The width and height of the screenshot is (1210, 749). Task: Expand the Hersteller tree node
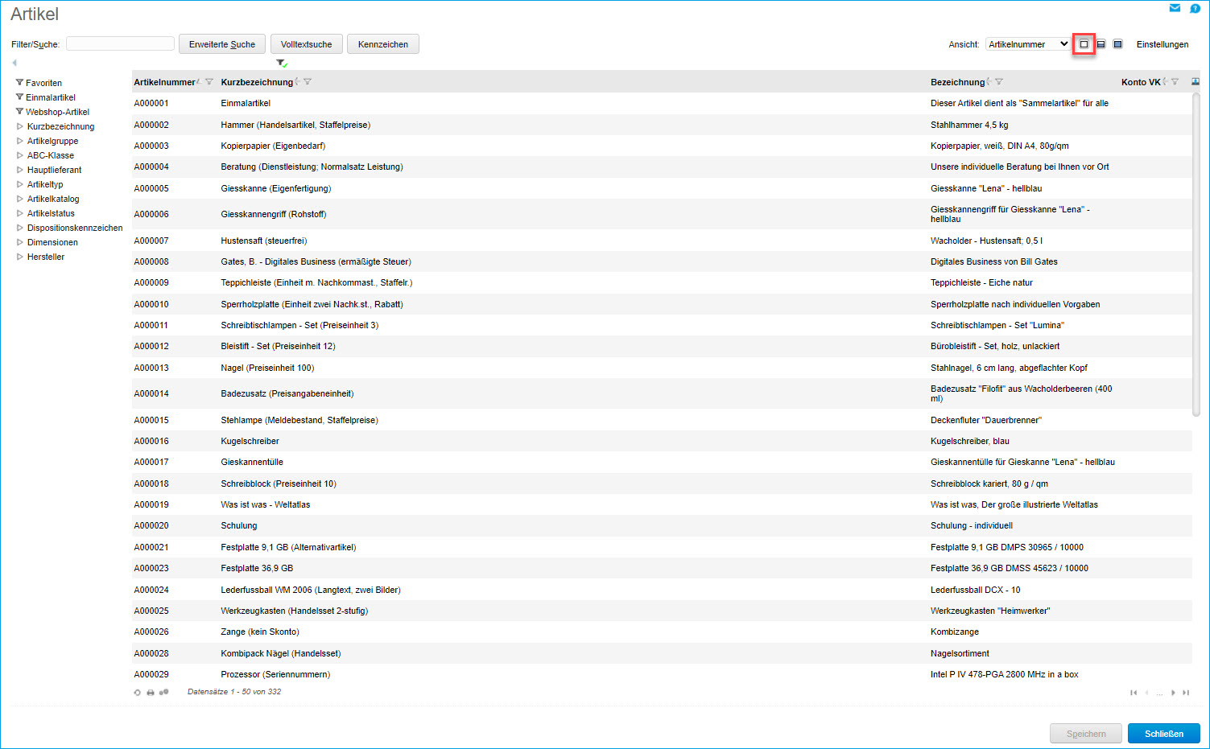click(20, 257)
